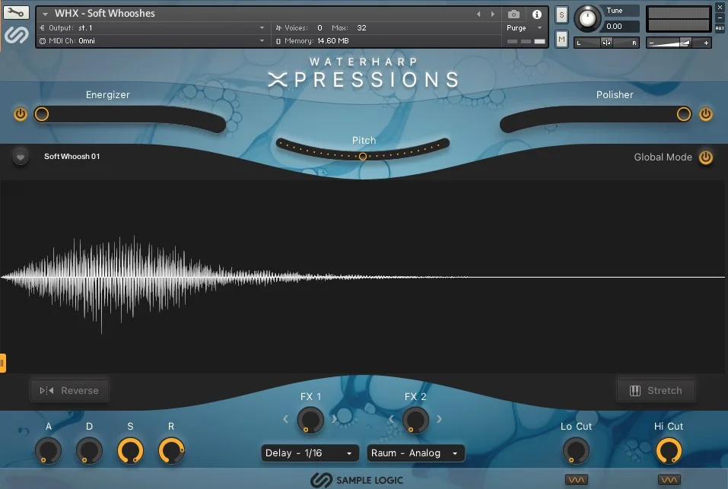Click the Tune knob
The width and height of the screenshot is (728, 489).
coord(587,18)
